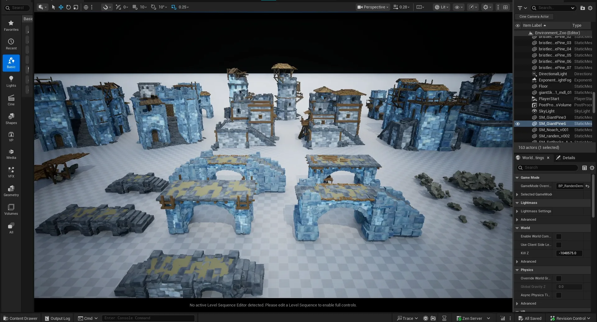Viewport: 597px width, 322px height.
Task: Hide SM_GiantPine6 with eye icon
Action: click(x=518, y=124)
